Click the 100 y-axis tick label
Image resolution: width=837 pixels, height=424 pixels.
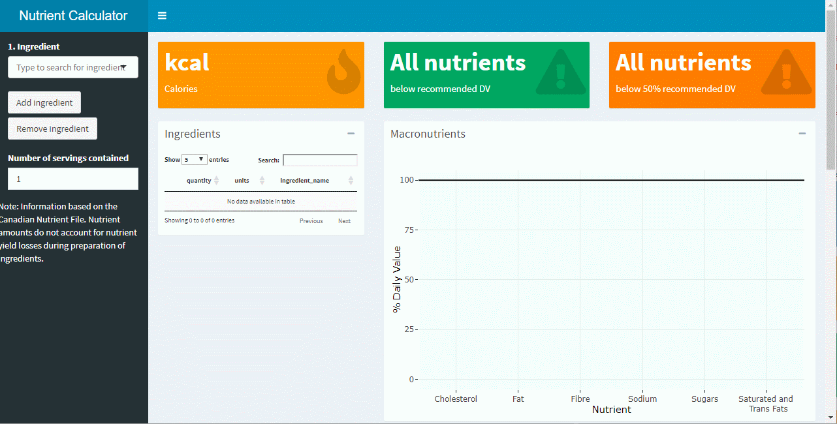(407, 179)
